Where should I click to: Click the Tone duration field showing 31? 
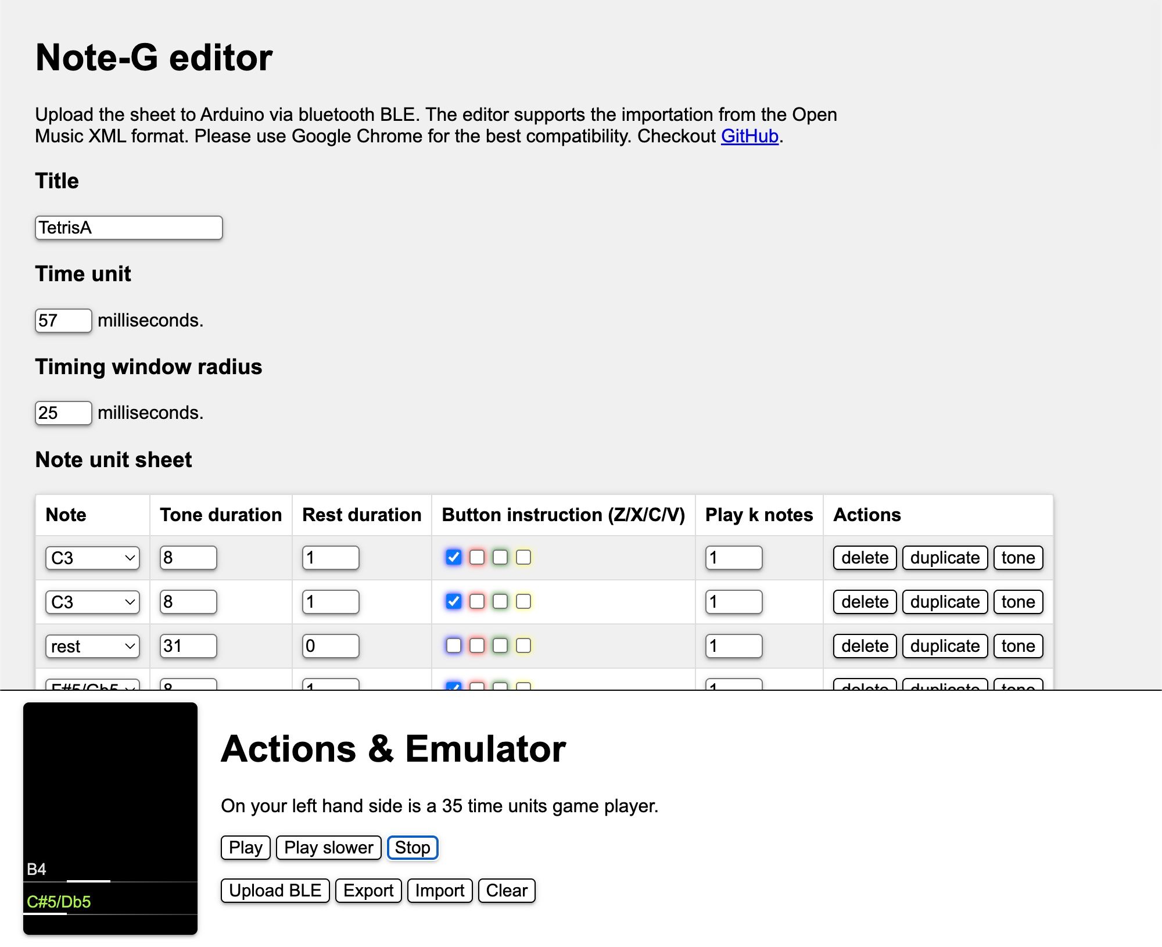tap(187, 645)
